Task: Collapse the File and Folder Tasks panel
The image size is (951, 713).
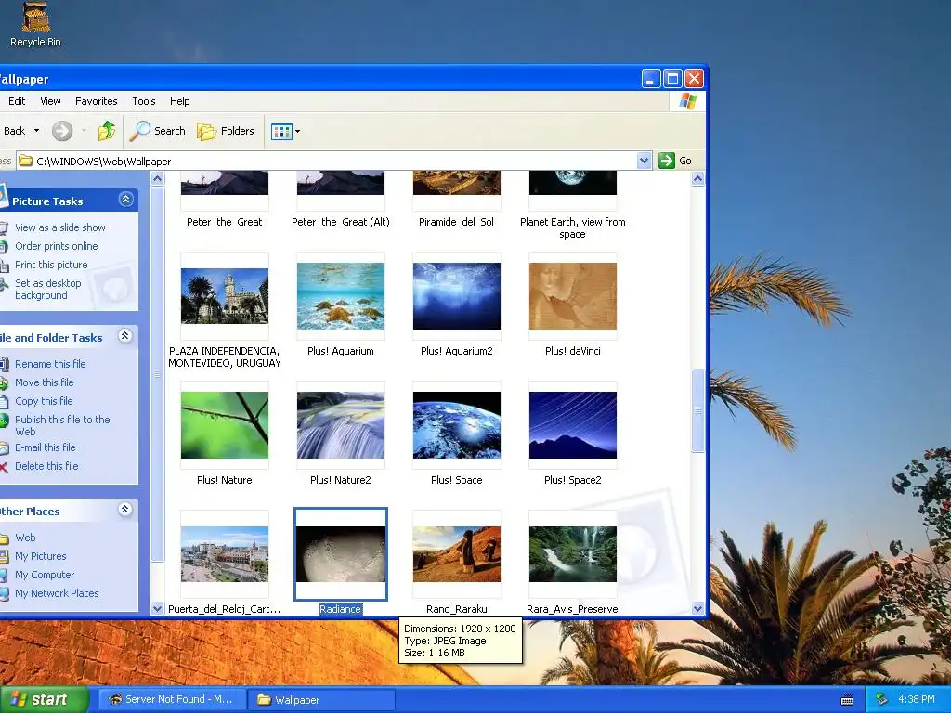Action: point(125,336)
